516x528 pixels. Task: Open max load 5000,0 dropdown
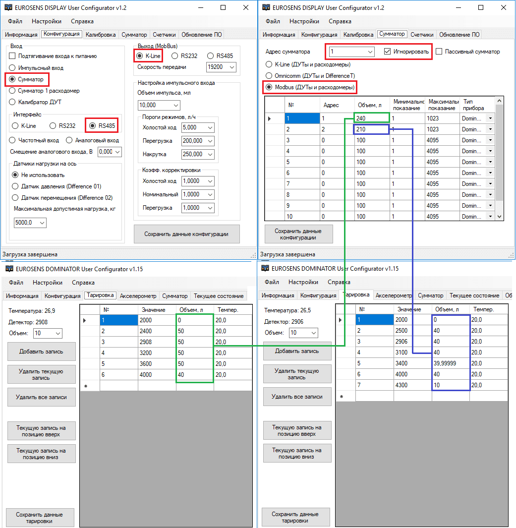pos(43,223)
